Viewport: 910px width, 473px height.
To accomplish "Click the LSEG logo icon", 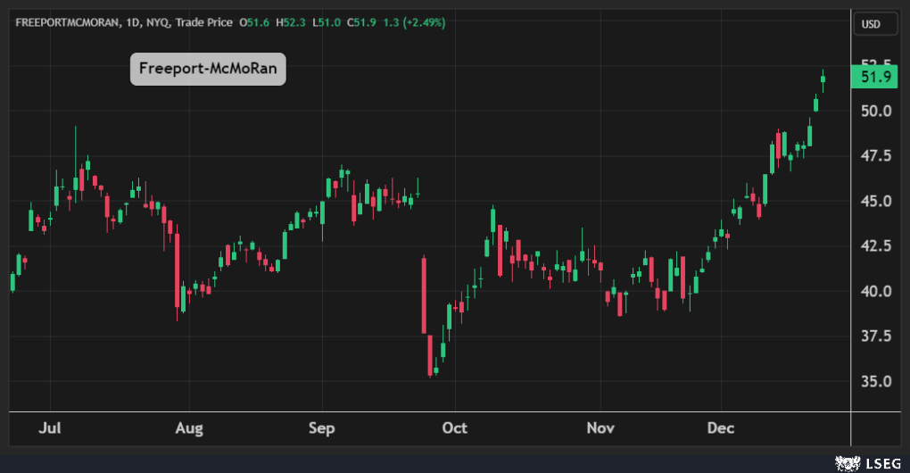I will [843, 461].
